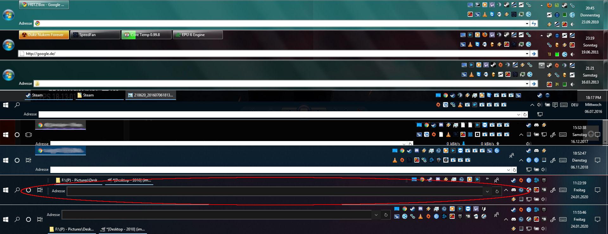Open touch keyboard icon in 11:55:46 taskbar
The height and width of the screenshot is (234, 608).
(563, 219)
